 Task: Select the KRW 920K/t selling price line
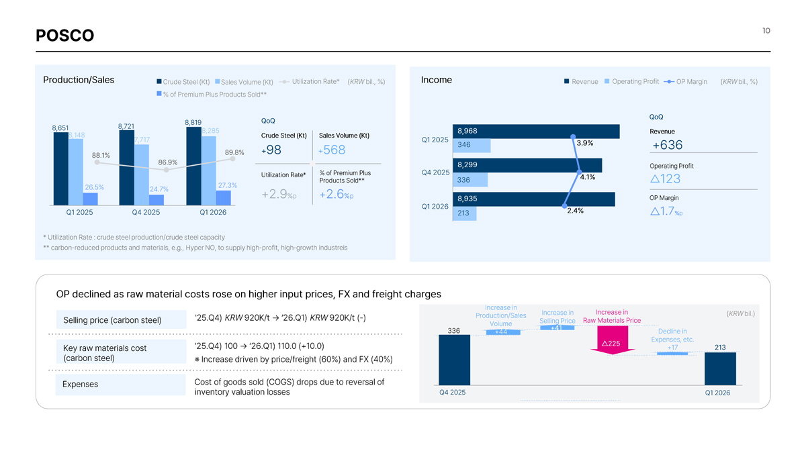tap(279, 317)
